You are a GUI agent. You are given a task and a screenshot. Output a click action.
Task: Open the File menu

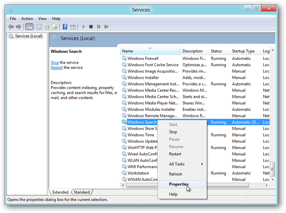tap(13, 19)
